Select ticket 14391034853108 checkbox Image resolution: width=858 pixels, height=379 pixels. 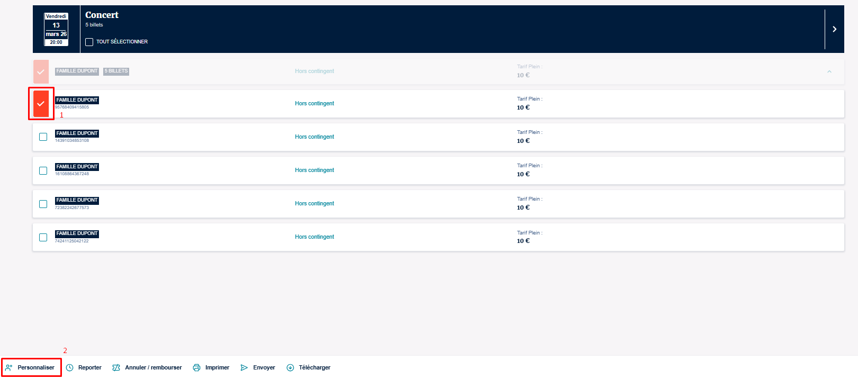(x=43, y=137)
